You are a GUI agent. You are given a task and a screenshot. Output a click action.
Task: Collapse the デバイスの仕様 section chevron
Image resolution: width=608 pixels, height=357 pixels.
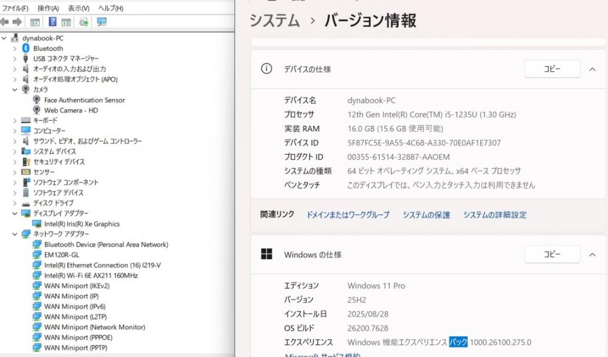tap(592, 69)
